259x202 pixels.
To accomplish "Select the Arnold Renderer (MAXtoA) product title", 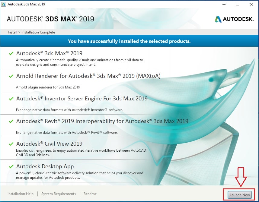I will pyautogui.click(x=88, y=76).
